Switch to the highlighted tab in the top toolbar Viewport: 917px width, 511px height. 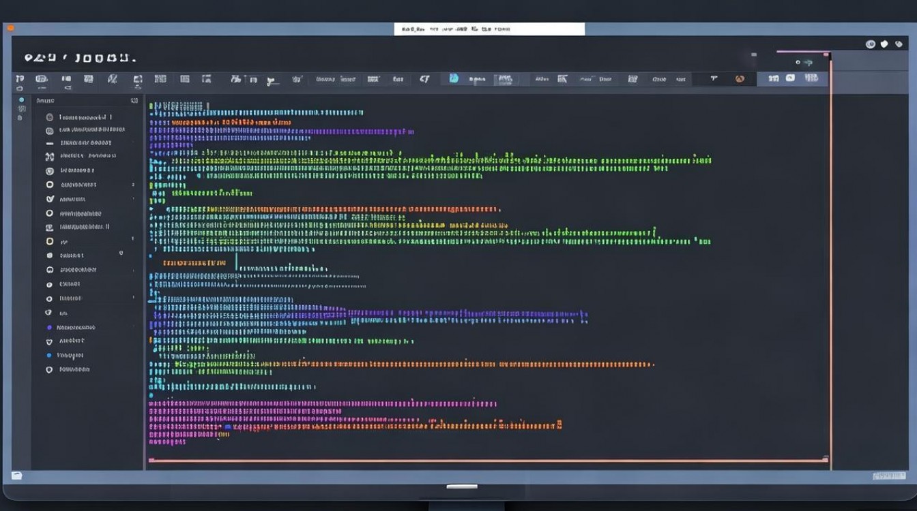506,79
